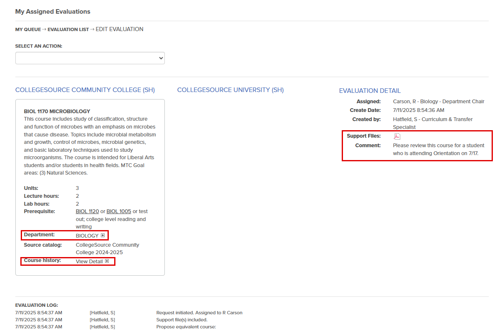
Task: Go to EVALUATION LIST breadcrumb
Action: coord(68,29)
